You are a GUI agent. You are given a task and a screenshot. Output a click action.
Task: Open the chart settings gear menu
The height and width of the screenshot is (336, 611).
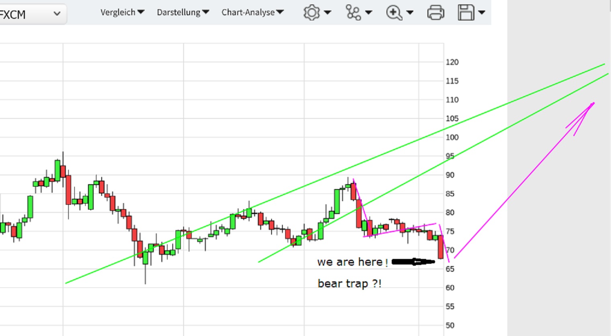pyautogui.click(x=317, y=12)
